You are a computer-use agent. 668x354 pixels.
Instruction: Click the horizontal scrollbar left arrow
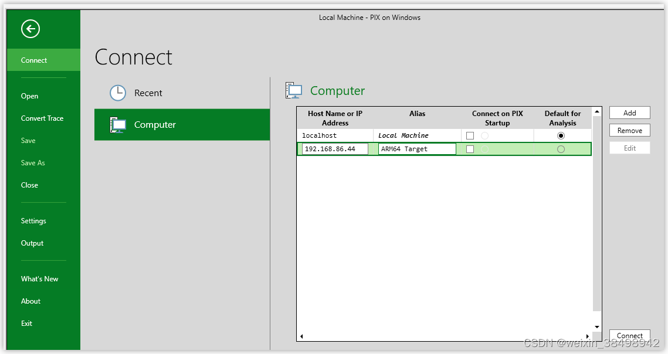coord(301,336)
